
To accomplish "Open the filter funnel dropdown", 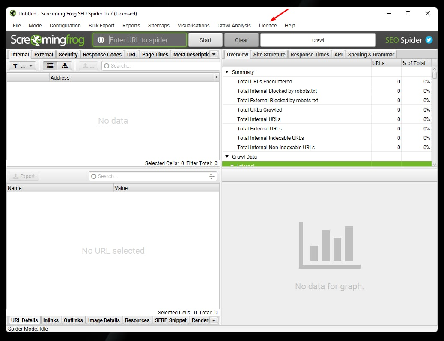I will [22, 66].
